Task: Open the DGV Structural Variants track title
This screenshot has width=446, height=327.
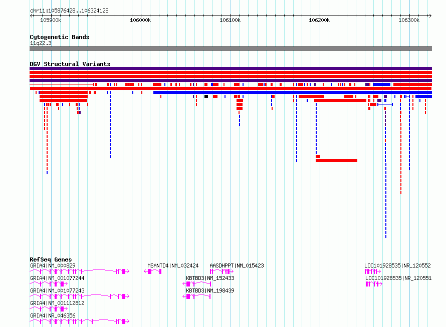Action: (70, 64)
